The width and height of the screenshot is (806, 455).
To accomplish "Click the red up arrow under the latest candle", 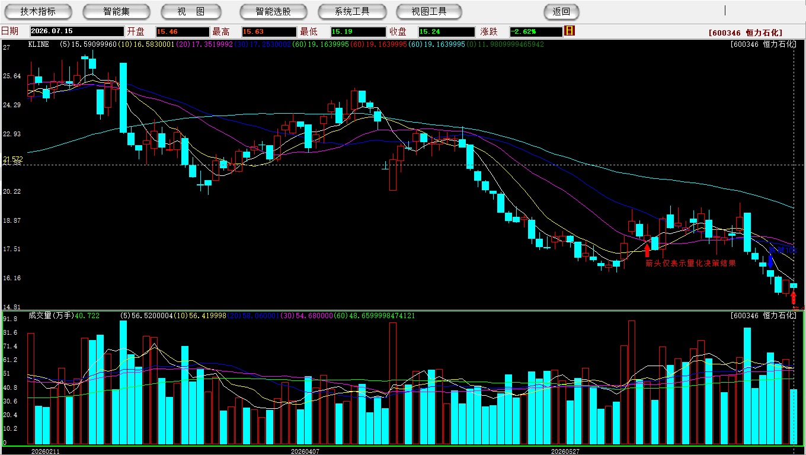I will [794, 297].
